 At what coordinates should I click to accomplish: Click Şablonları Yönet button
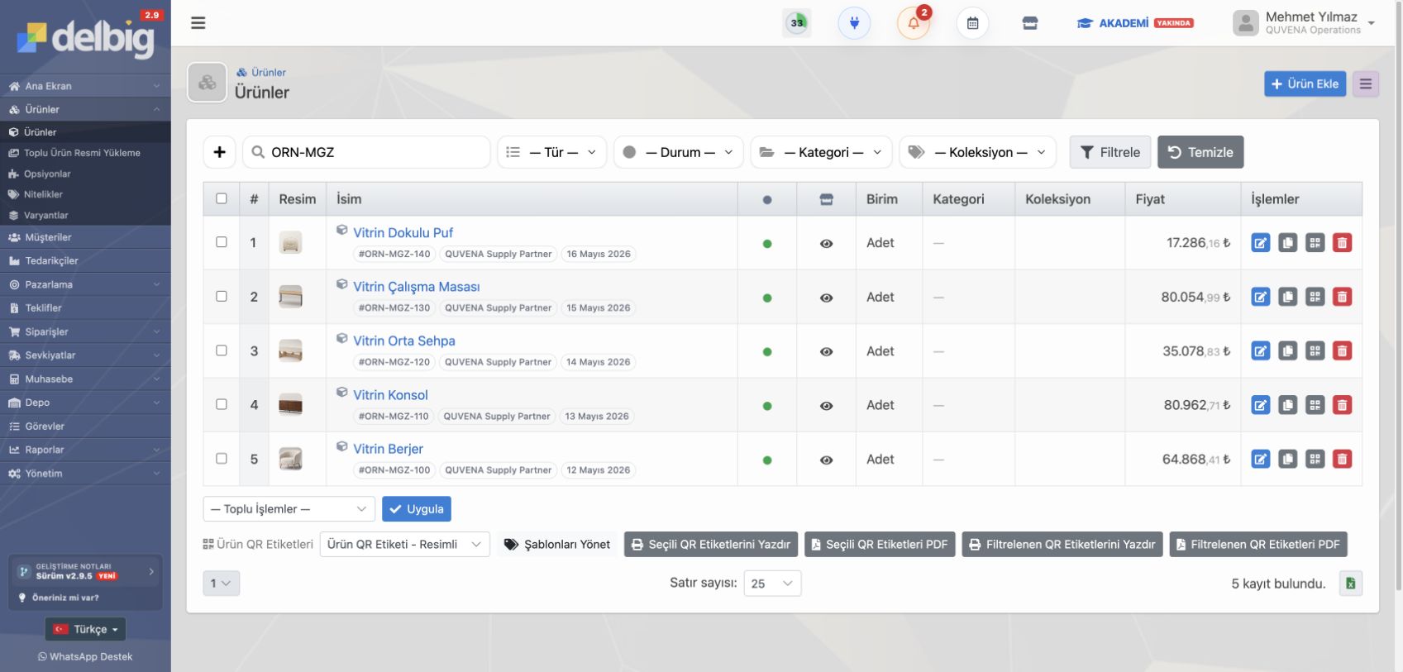557,545
